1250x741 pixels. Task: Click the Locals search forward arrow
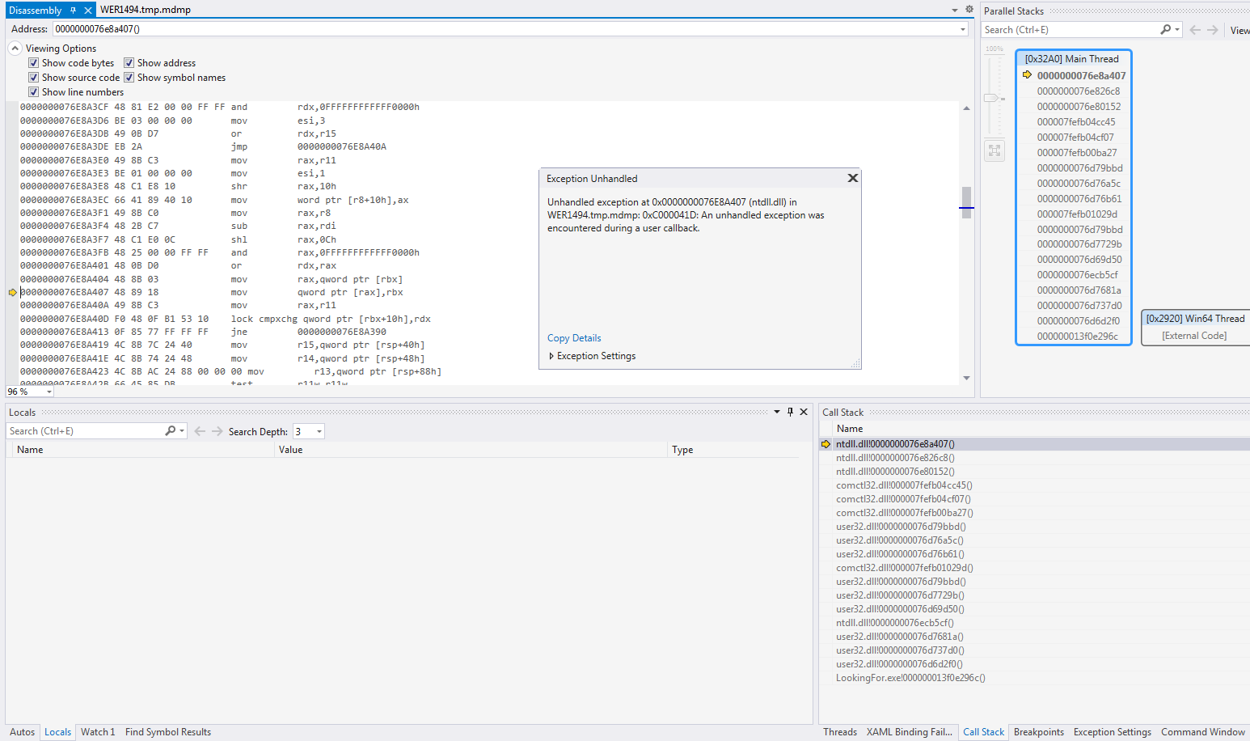[217, 431]
